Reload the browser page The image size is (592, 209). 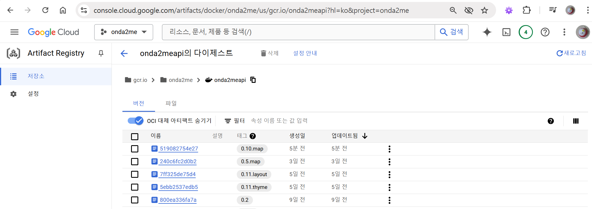(45, 10)
